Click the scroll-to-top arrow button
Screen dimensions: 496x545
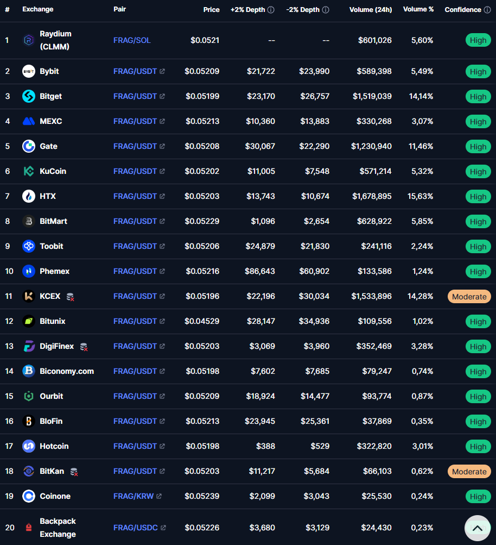pos(477,528)
